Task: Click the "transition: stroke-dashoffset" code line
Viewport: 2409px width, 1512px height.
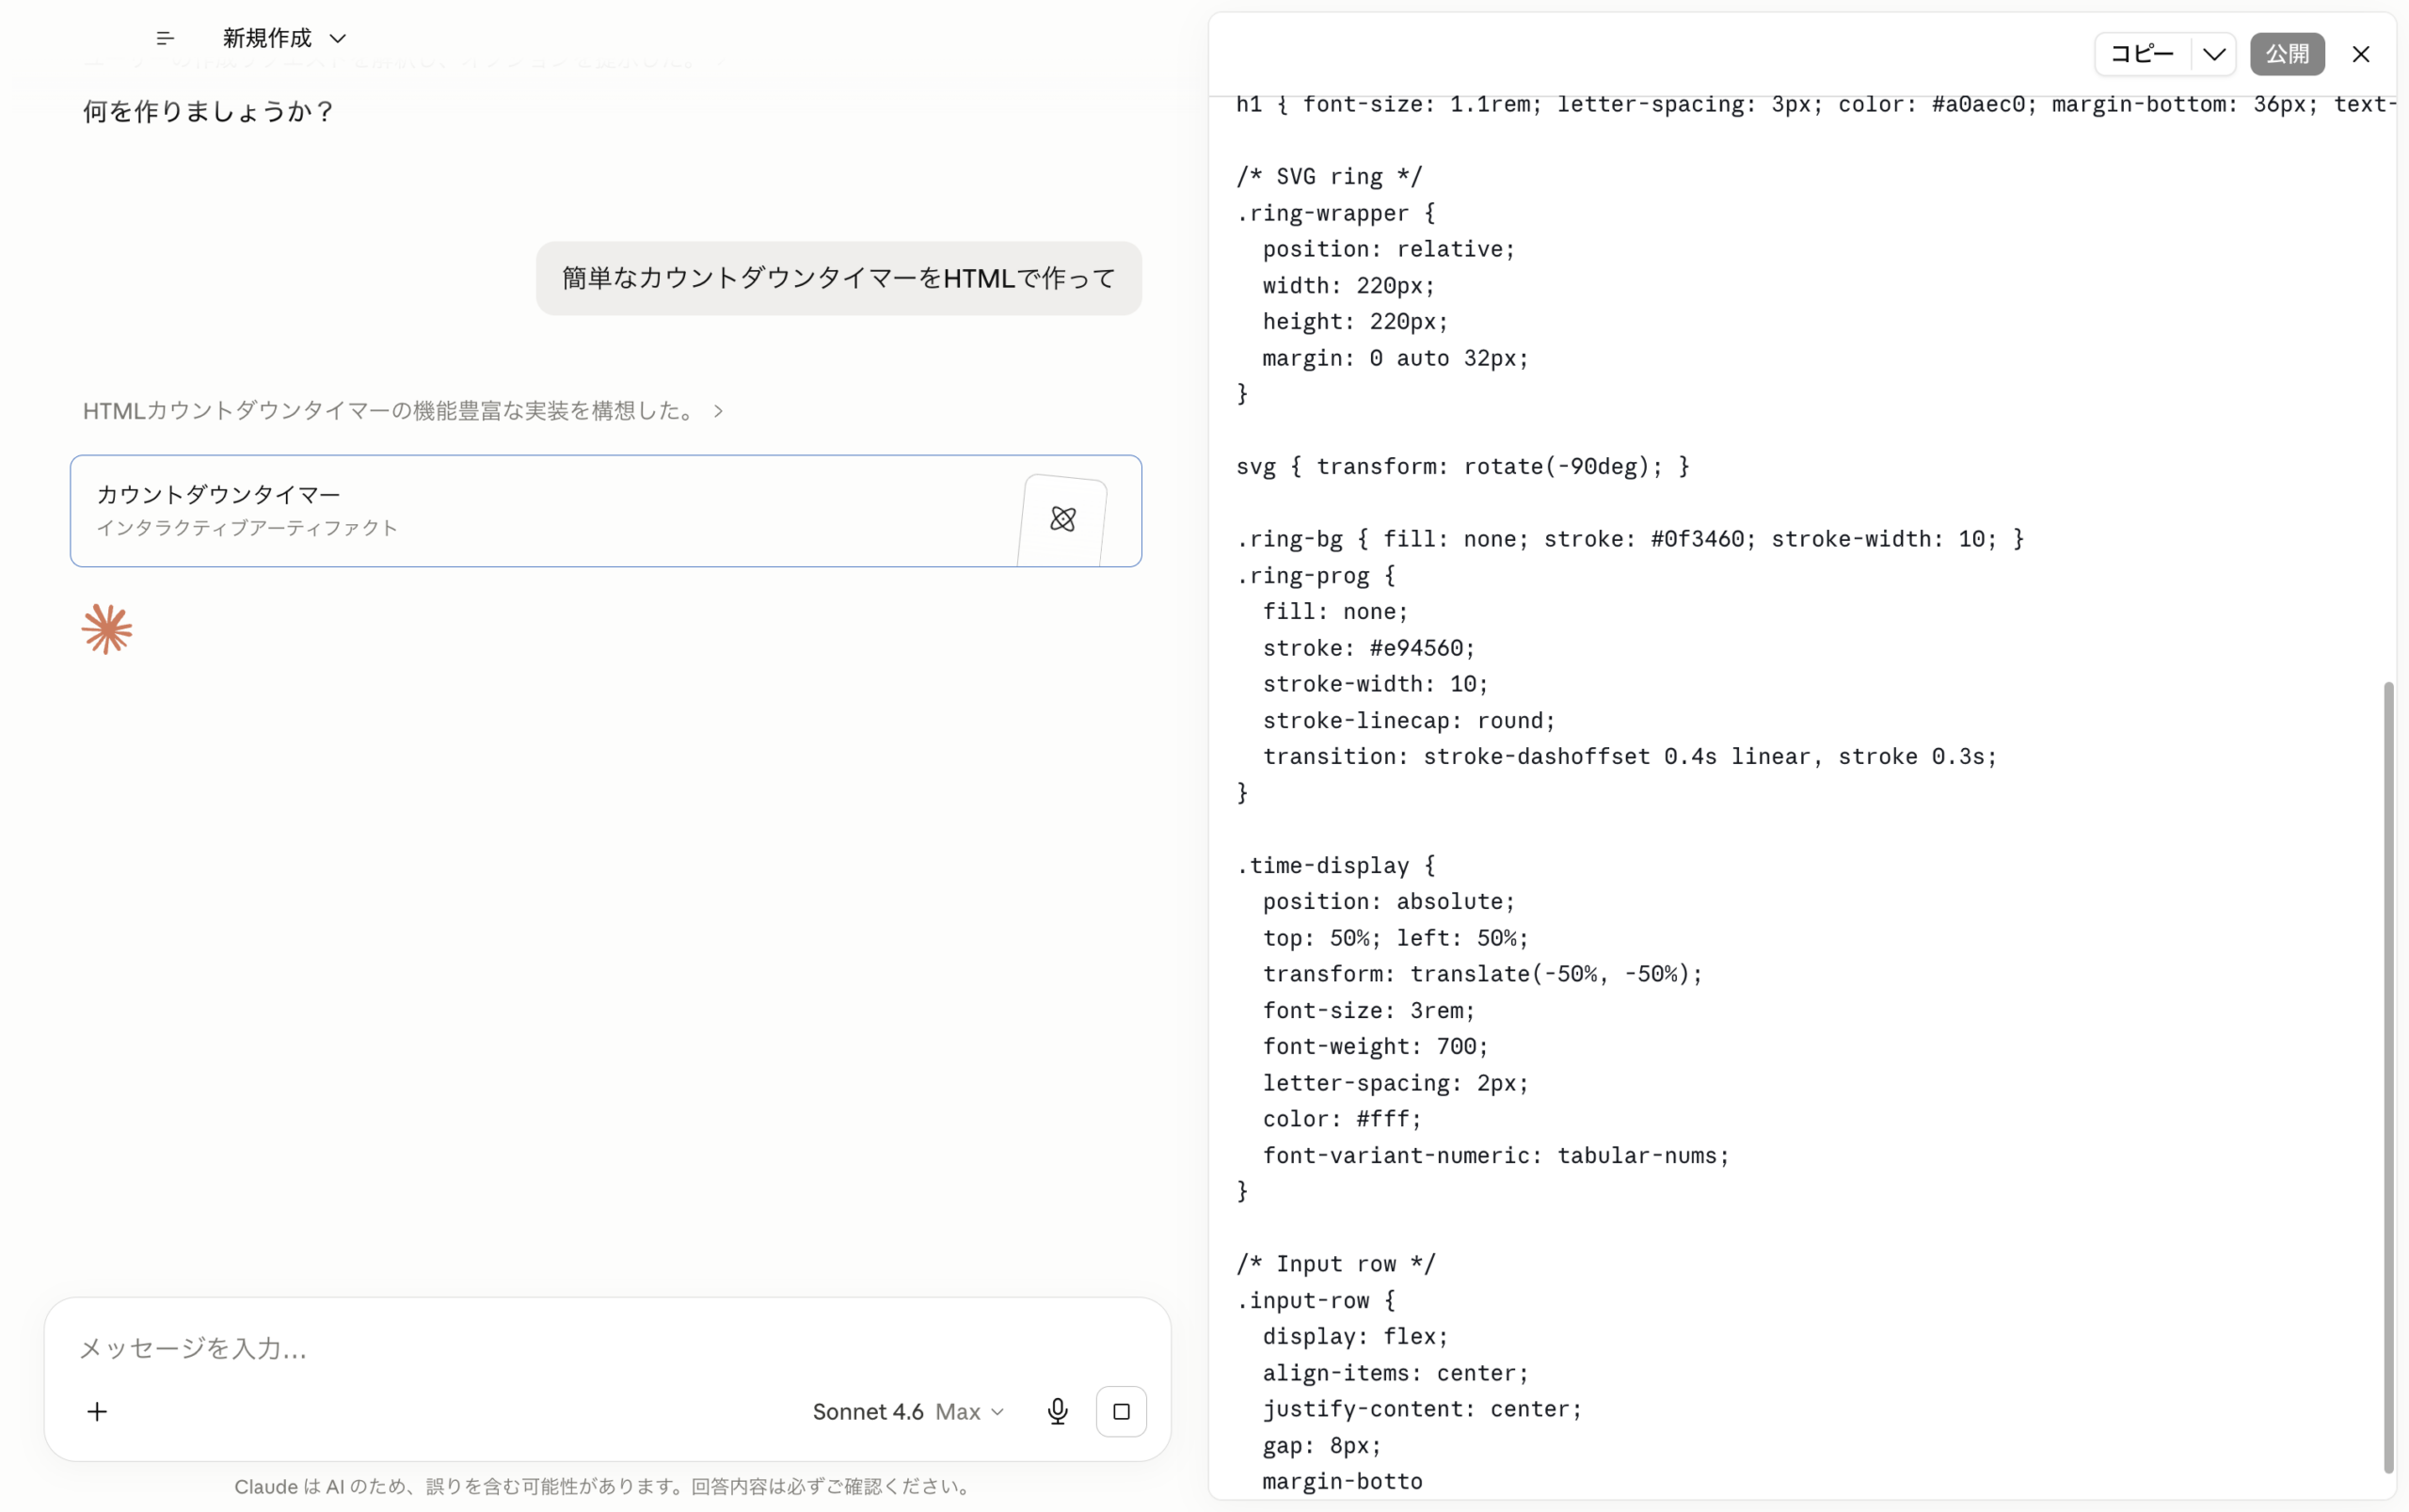Action: [1629, 757]
